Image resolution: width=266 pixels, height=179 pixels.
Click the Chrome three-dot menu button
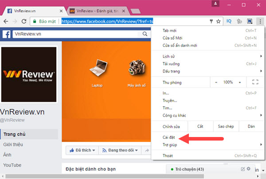[x=260, y=21]
